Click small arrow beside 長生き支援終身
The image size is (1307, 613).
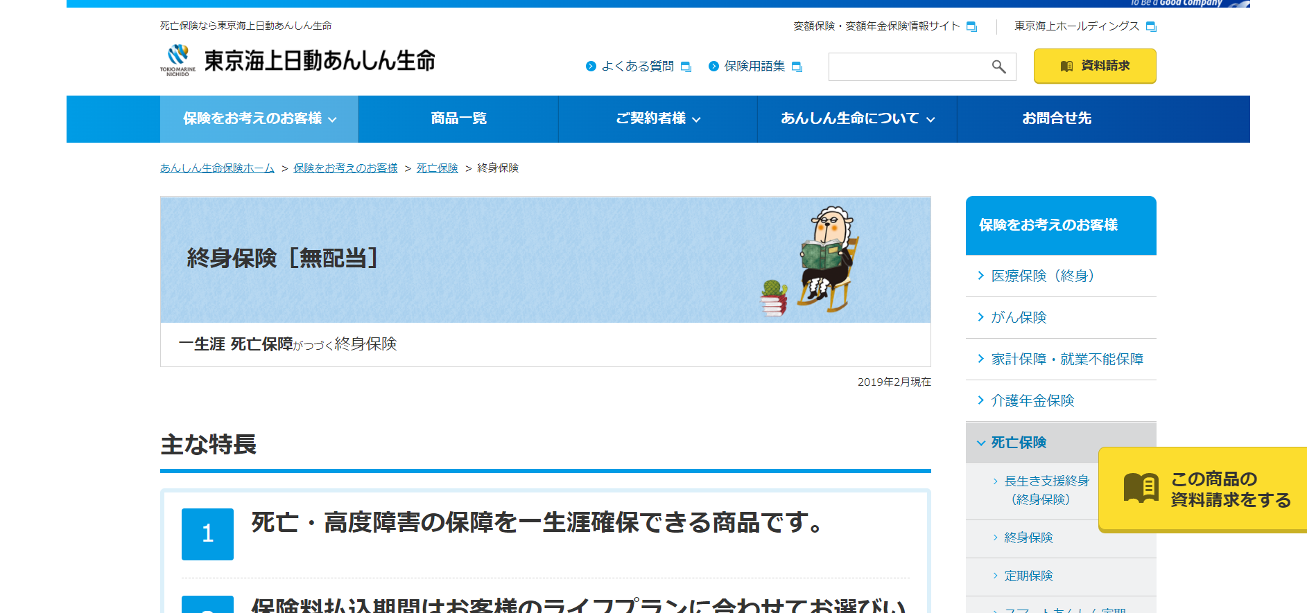point(995,481)
